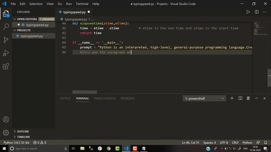Expand the OUTLINE section
This screenshot has width=271, height=152.
point(23,131)
